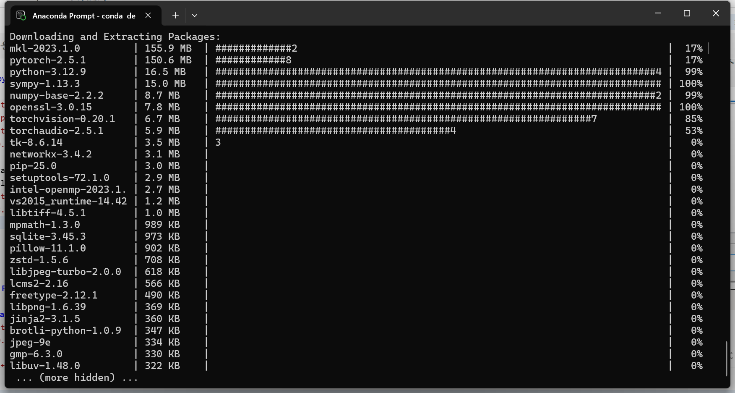Click the 155.9 MB size text
Image resolution: width=735 pixels, height=393 pixels.
point(168,48)
